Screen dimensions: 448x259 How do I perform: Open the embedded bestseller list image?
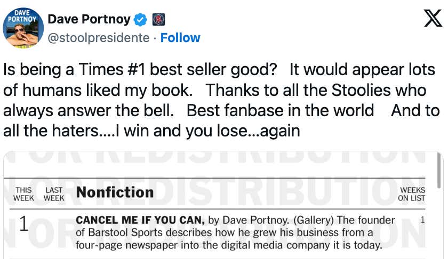click(223, 205)
